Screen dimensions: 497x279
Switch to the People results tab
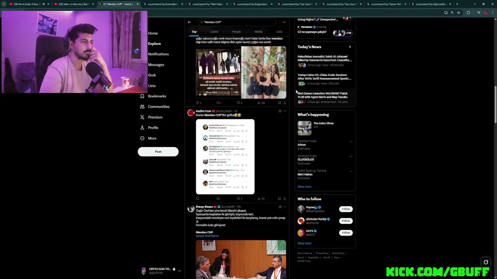tap(236, 32)
